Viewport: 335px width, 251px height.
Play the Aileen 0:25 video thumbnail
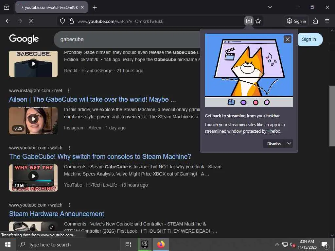(x=33, y=121)
